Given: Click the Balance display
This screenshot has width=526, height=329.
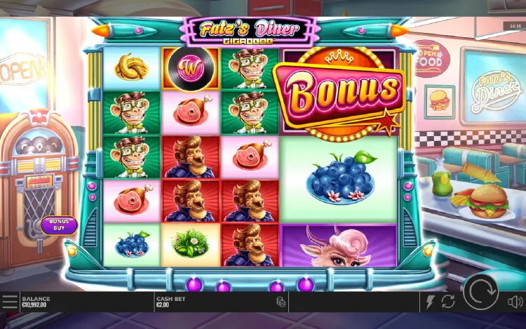Looking at the screenshot, I should point(36,302).
